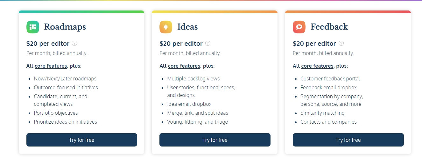Image resolution: width=422 pixels, height=157 pixels.
Task: Click the Feedback card heading
Action: (x=329, y=27)
